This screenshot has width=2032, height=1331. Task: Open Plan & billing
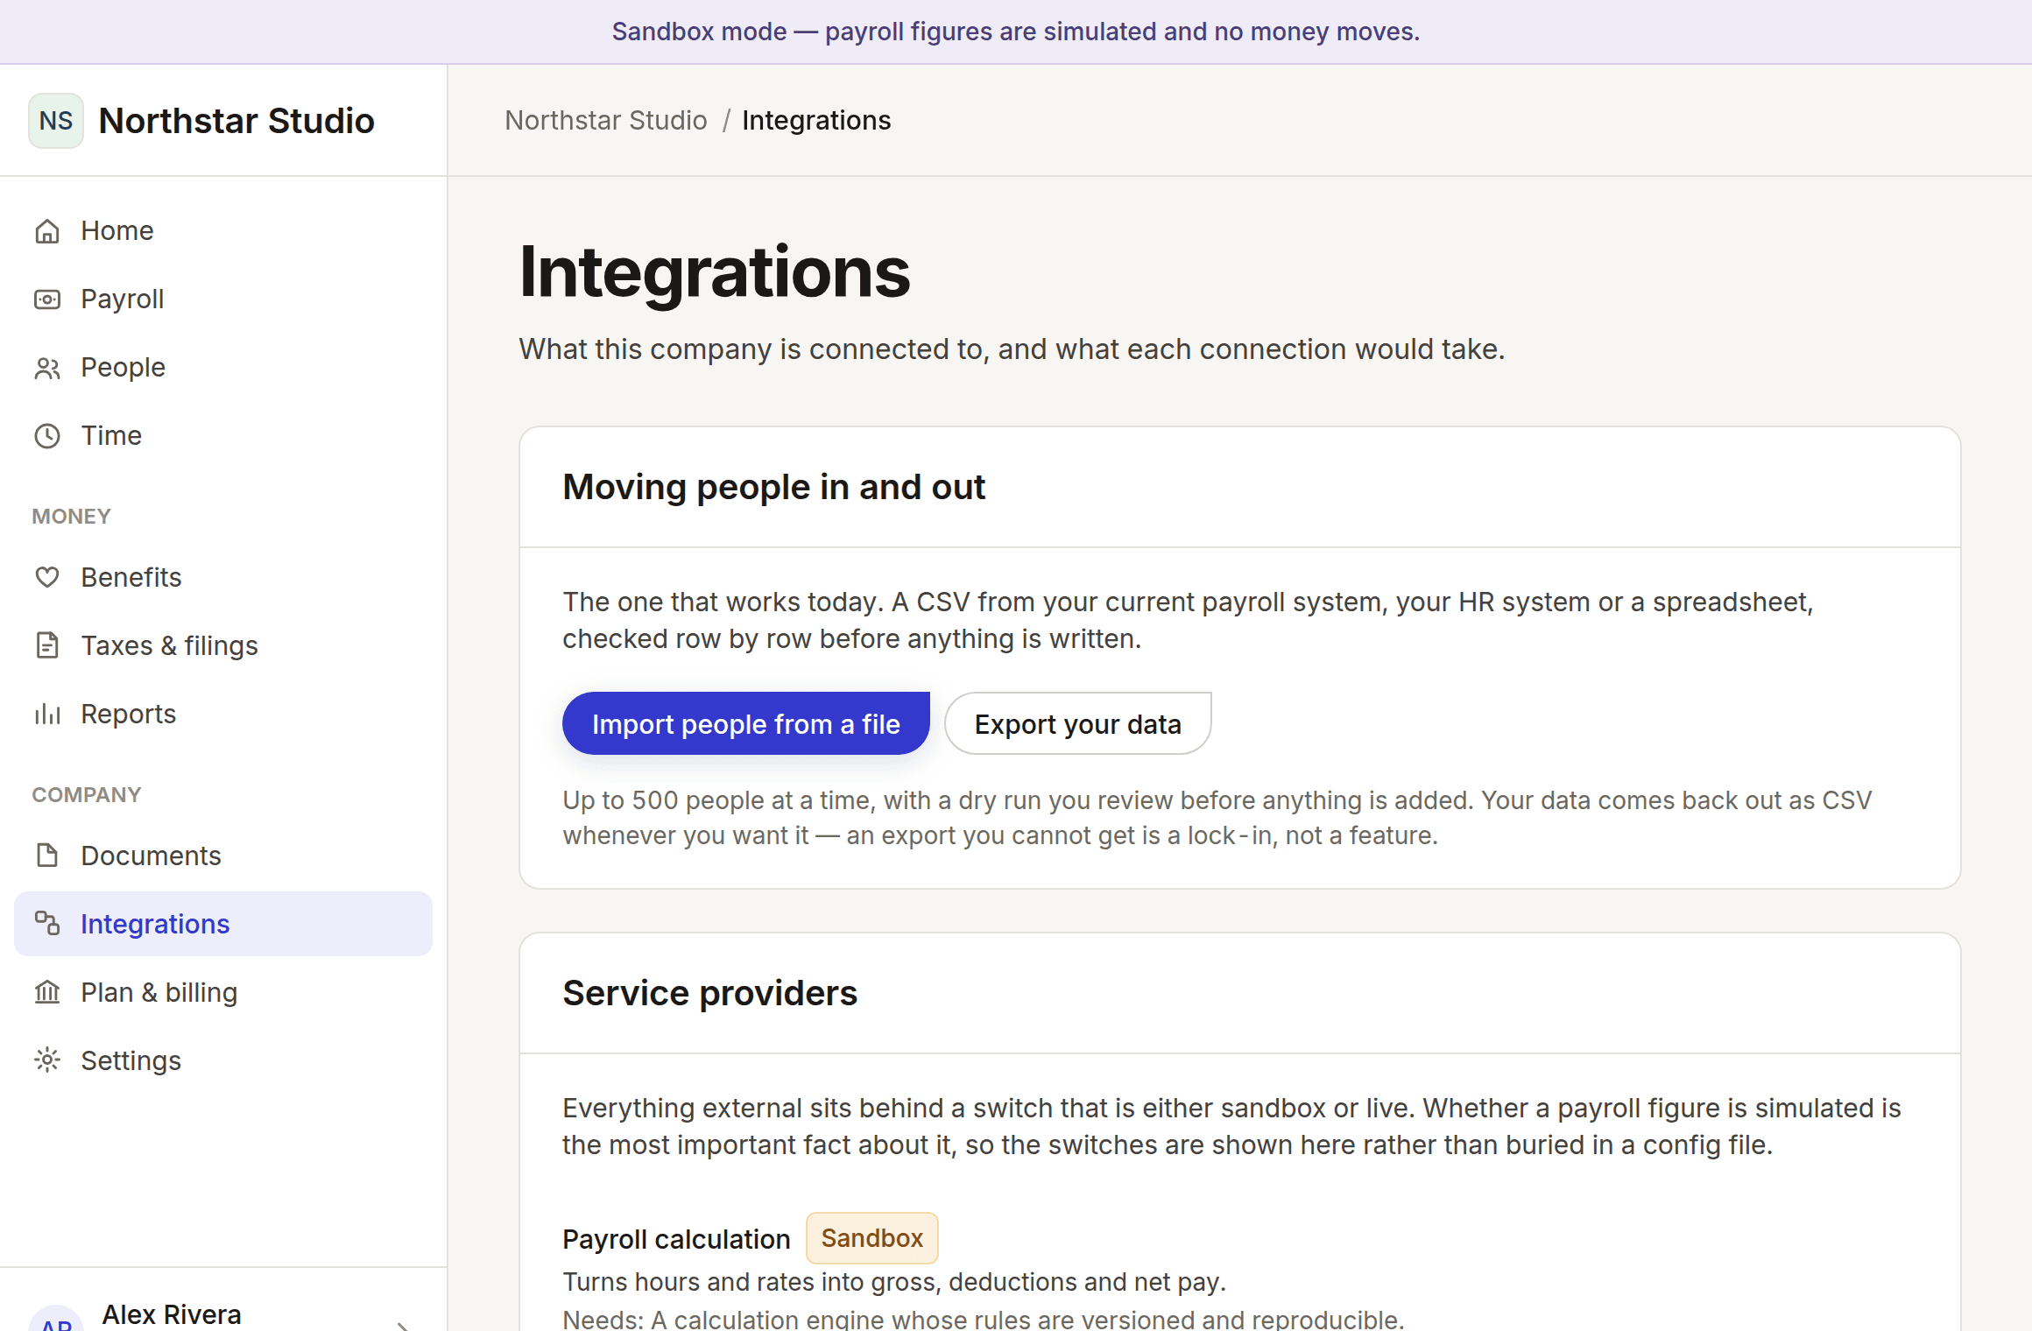[223, 993]
